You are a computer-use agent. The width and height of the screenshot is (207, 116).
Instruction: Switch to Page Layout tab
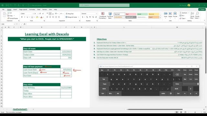(23, 9)
